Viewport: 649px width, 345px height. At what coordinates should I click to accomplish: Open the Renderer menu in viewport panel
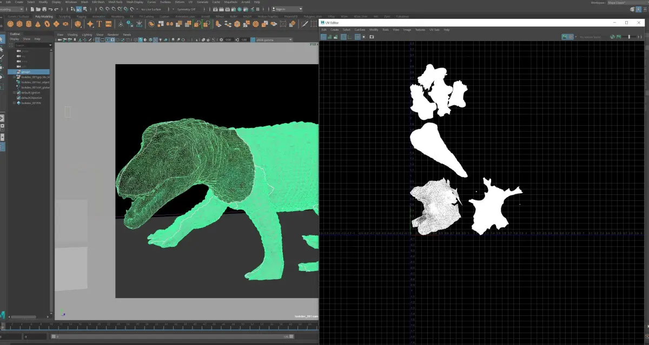coord(113,35)
